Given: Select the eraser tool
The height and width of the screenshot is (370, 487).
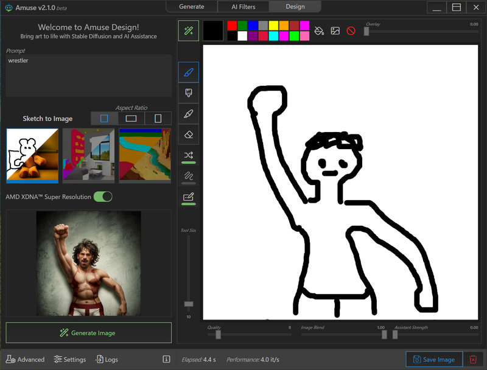Looking at the screenshot, I should tap(189, 134).
